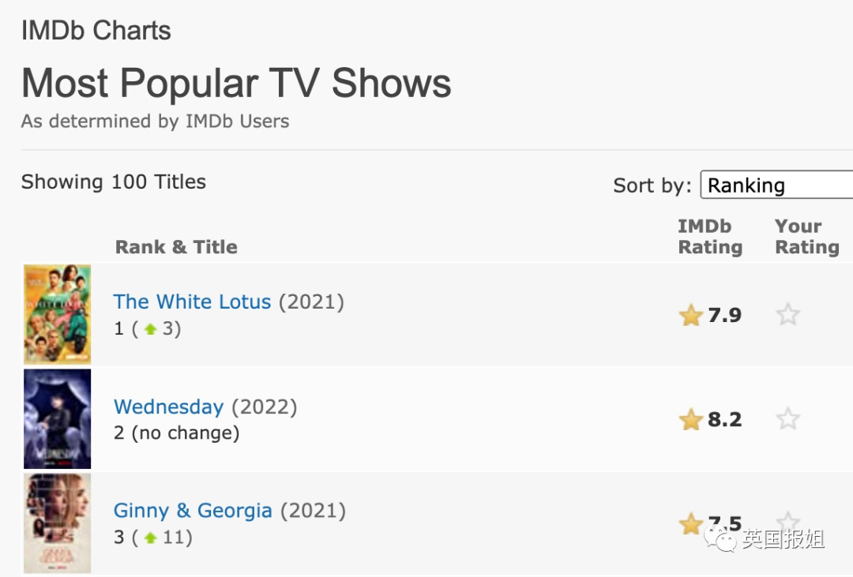The image size is (853, 577).
Task: Click the IMDb Rating column header
Action: click(710, 237)
